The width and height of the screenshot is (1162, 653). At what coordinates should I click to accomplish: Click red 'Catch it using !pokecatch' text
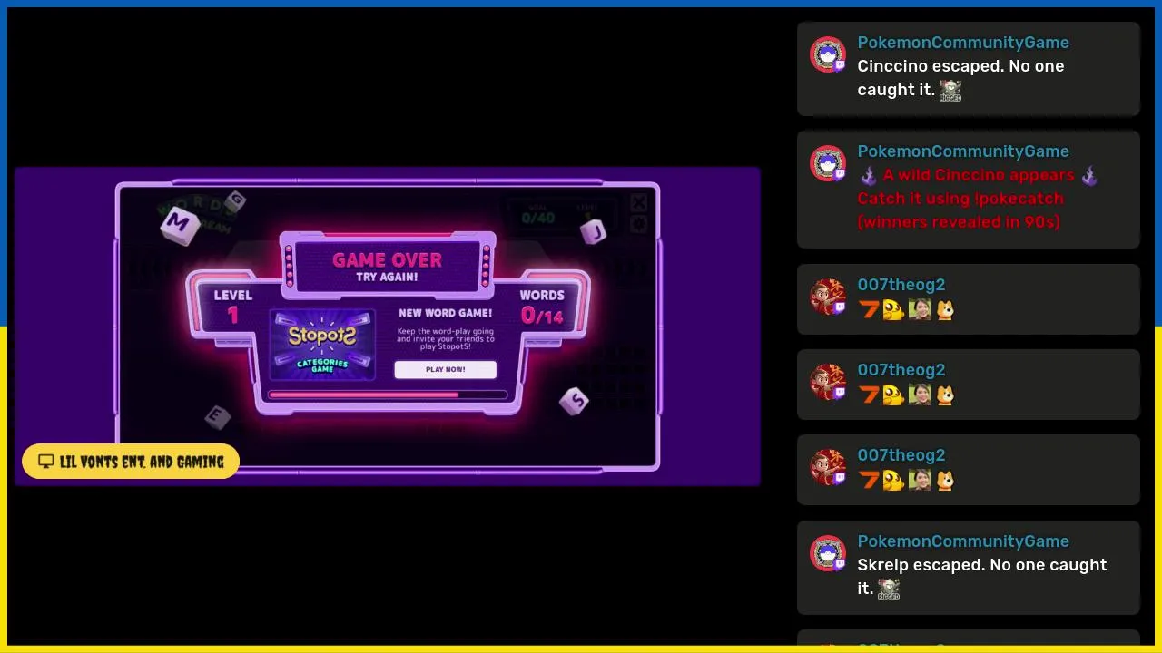coord(960,199)
